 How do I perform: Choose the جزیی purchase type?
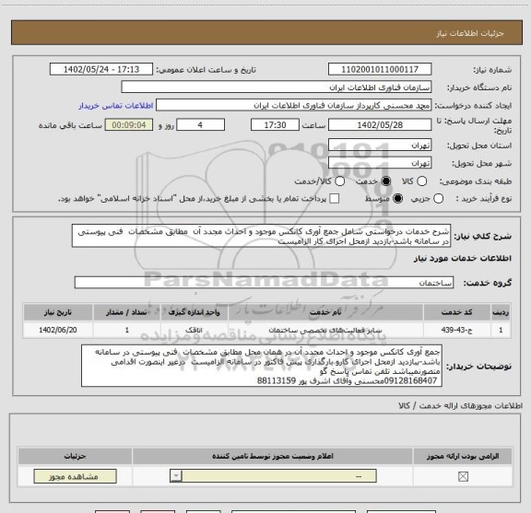tap(438, 199)
